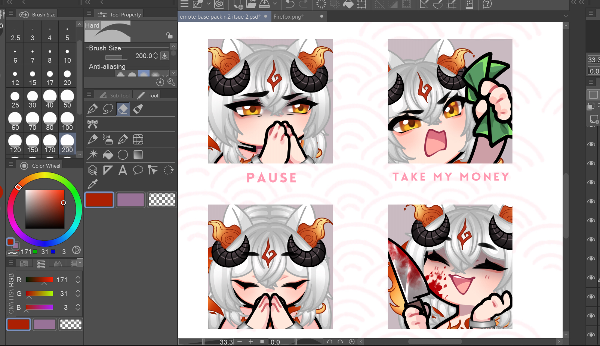Choose the Airbrush spray tool

click(x=108, y=140)
